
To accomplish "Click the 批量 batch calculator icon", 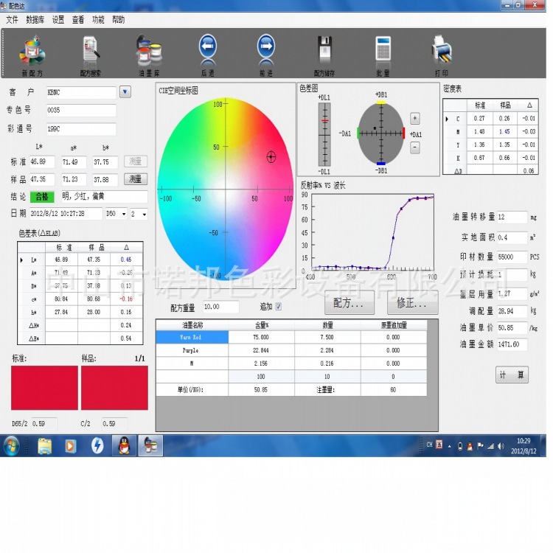I will tap(383, 50).
